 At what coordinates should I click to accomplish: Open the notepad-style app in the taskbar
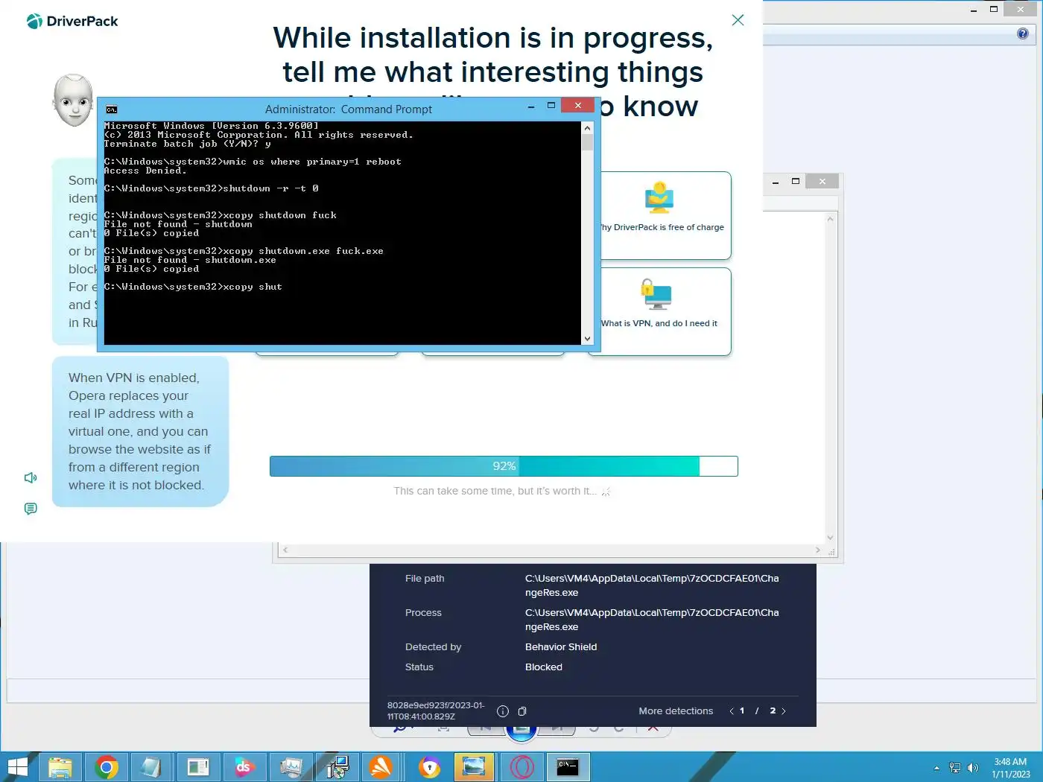[x=152, y=767]
